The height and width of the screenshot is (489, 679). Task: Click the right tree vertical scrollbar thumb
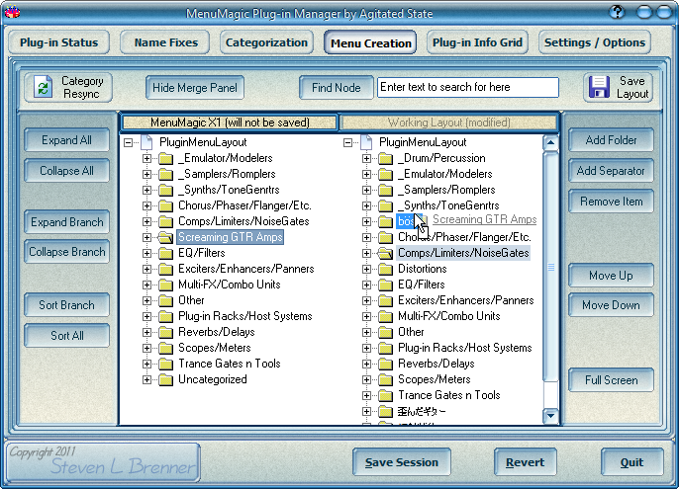tap(550, 267)
